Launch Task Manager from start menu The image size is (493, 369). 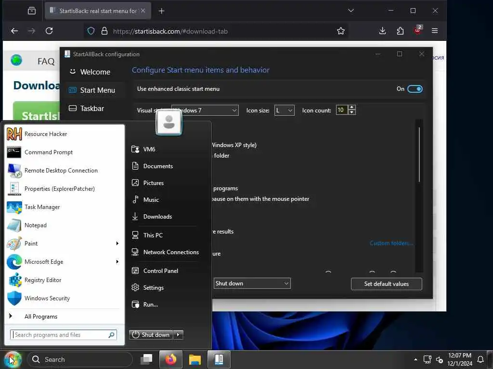point(65,207)
